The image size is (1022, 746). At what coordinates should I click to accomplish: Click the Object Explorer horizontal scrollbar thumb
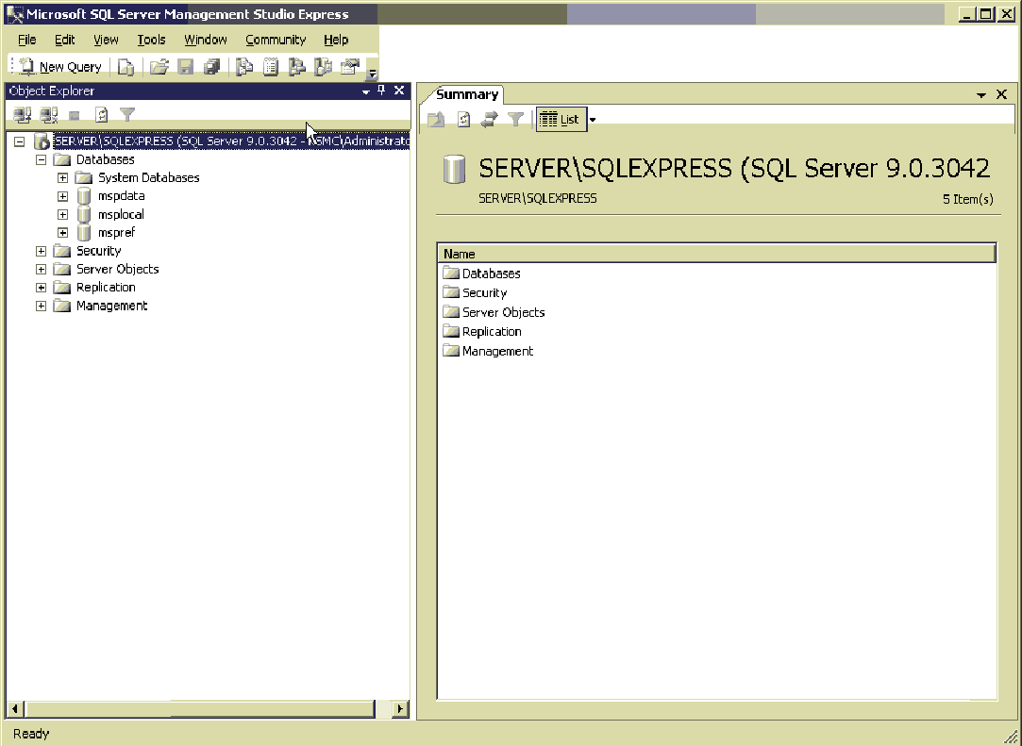pyautogui.click(x=200, y=709)
